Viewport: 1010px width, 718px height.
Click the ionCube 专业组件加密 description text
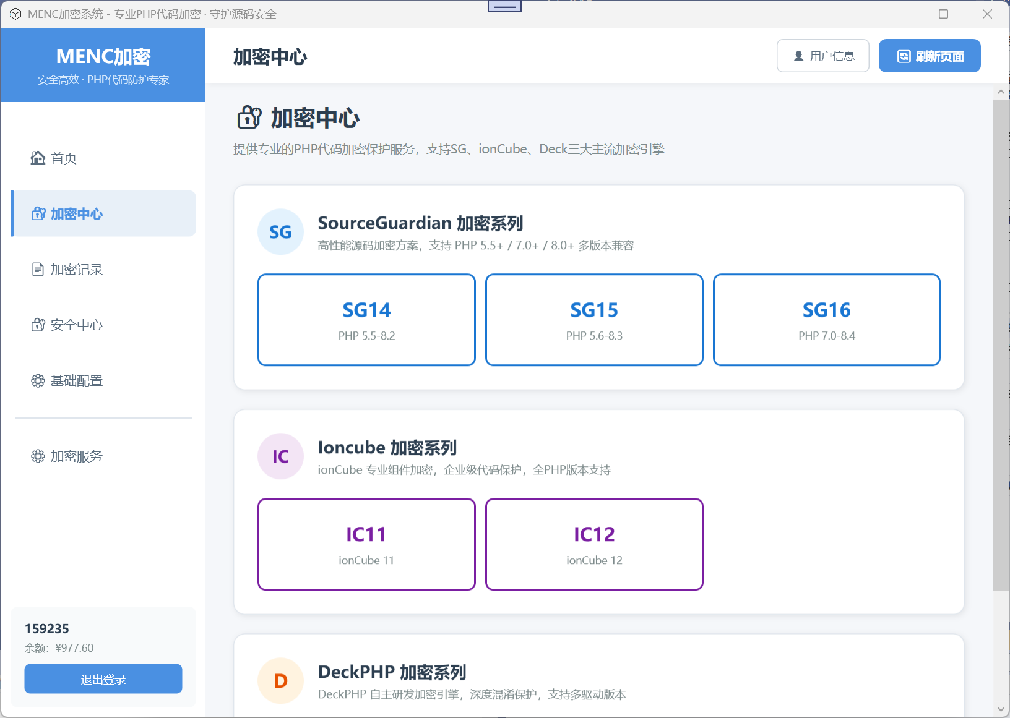coord(464,470)
